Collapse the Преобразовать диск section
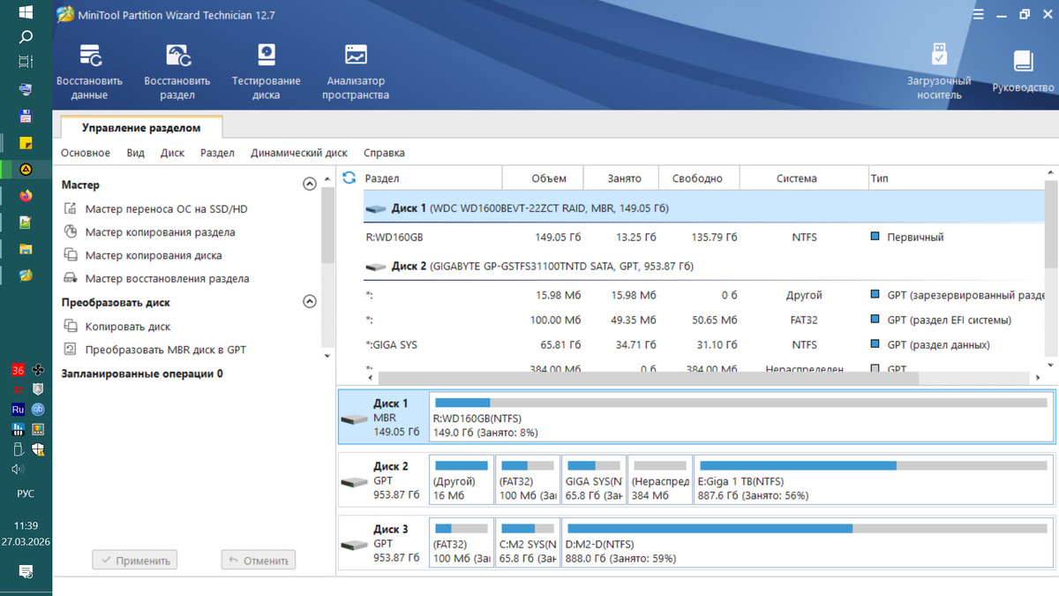This screenshot has height=596, width=1059. (x=309, y=301)
